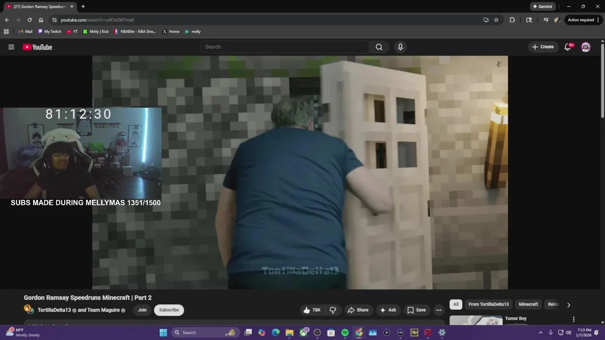This screenshot has width=605, height=340.
Task: Open the NBABite bookmark
Action: point(135,32)
